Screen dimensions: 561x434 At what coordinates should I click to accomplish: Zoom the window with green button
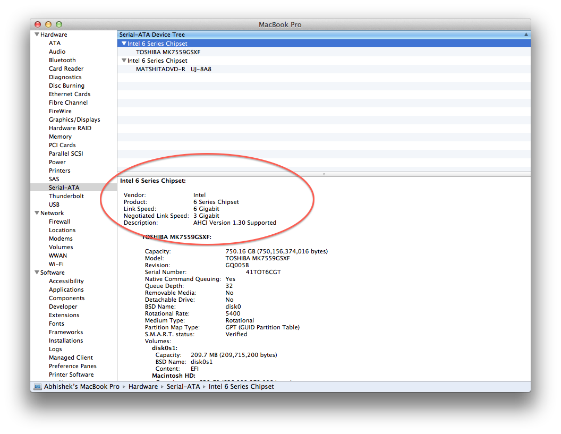tap(59, 24)
